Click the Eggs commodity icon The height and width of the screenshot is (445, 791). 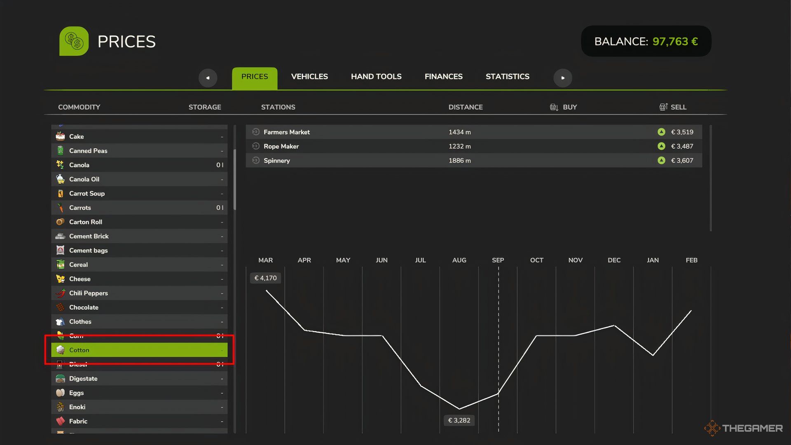(x=59, y=392)
